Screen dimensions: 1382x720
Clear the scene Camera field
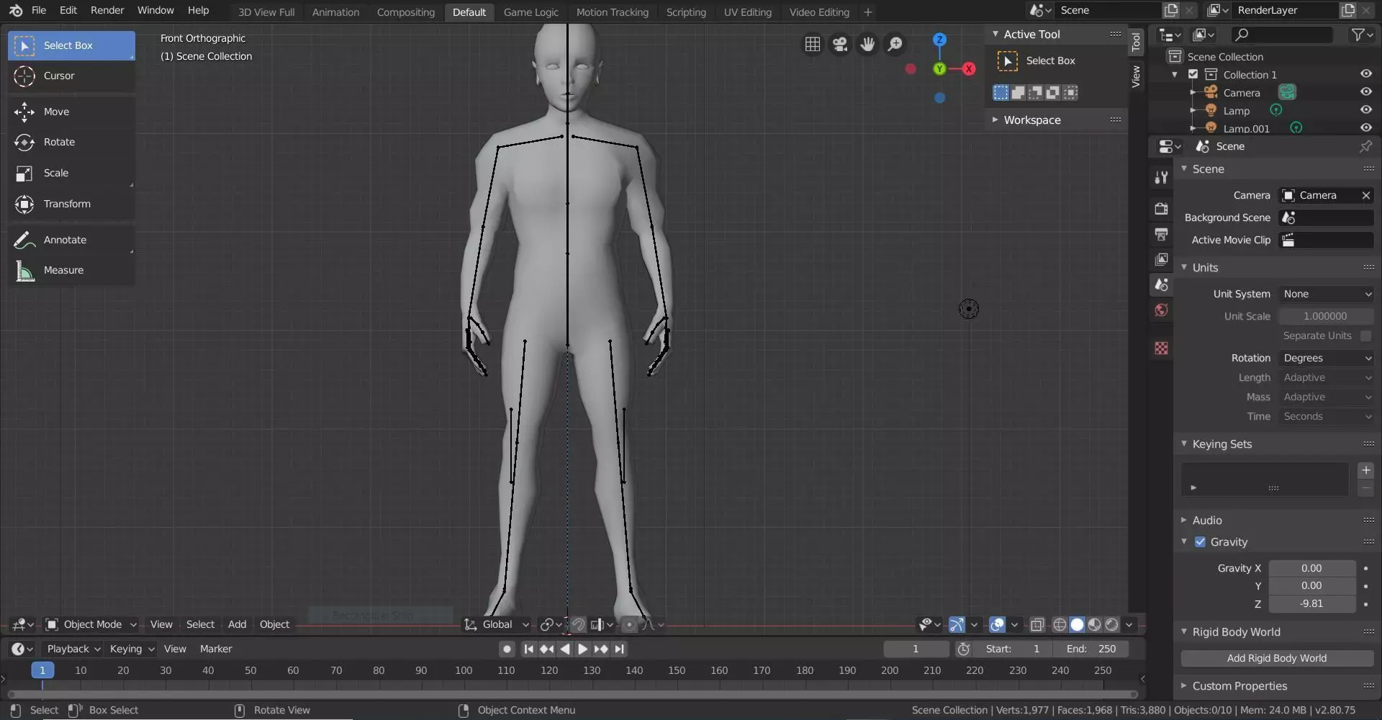(1365, 196)
